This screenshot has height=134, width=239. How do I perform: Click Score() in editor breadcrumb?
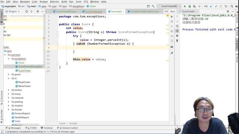[x=73, y=123]
